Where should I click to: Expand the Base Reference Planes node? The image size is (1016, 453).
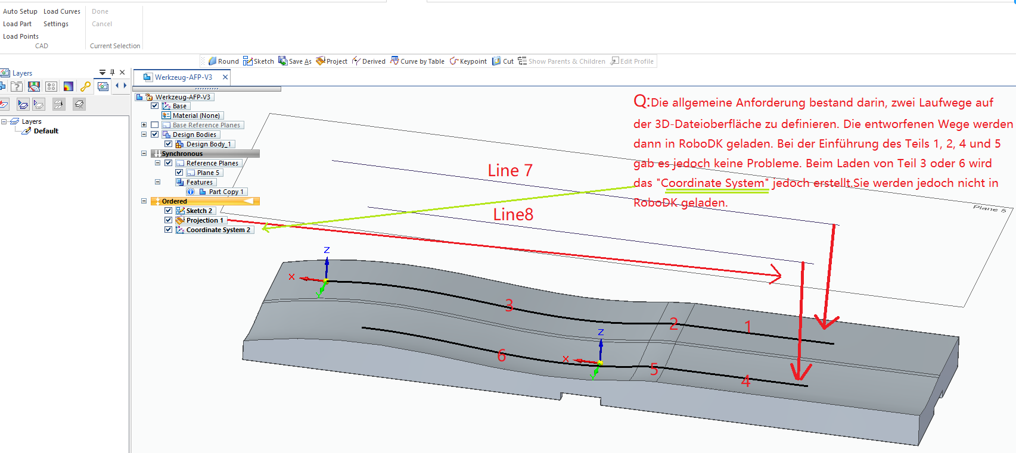(144, 125)
